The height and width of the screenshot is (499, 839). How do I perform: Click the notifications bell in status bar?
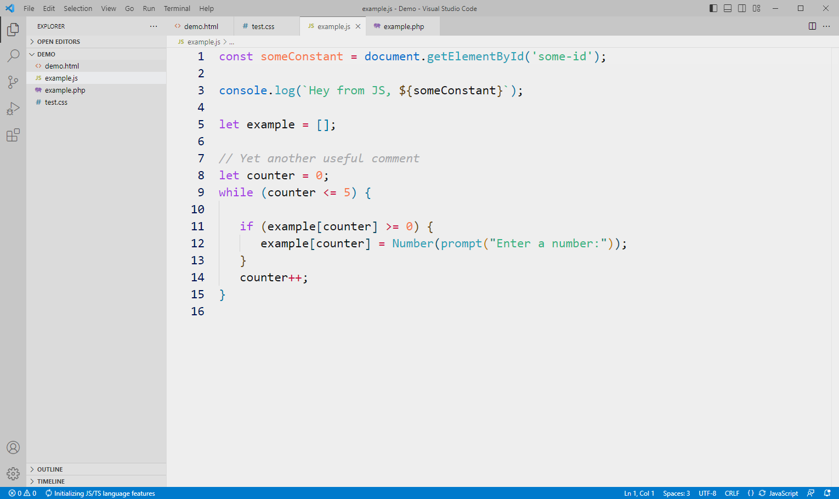point(827,493)
